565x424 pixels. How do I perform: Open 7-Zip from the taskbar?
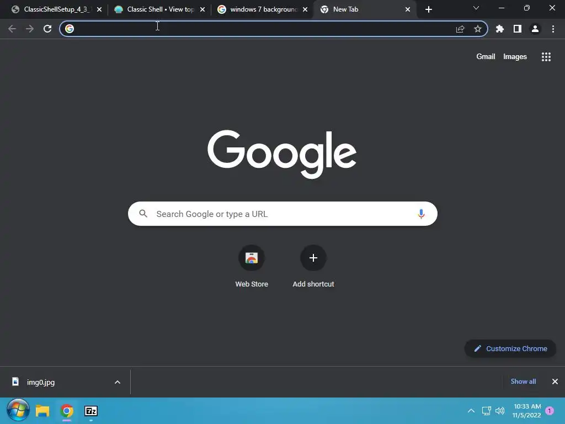coord(91,411)
